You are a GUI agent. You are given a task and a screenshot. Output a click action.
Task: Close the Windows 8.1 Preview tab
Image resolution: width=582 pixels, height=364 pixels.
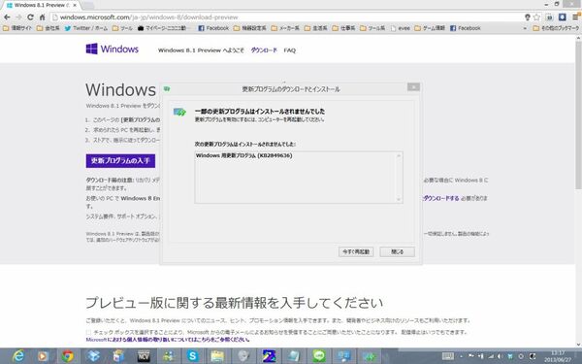coord(75,5)
